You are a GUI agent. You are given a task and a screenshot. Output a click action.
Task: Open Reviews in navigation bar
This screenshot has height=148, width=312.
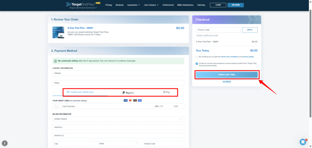(119, 5)
